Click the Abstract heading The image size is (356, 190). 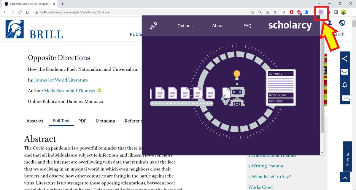click(x=40, y=139)
